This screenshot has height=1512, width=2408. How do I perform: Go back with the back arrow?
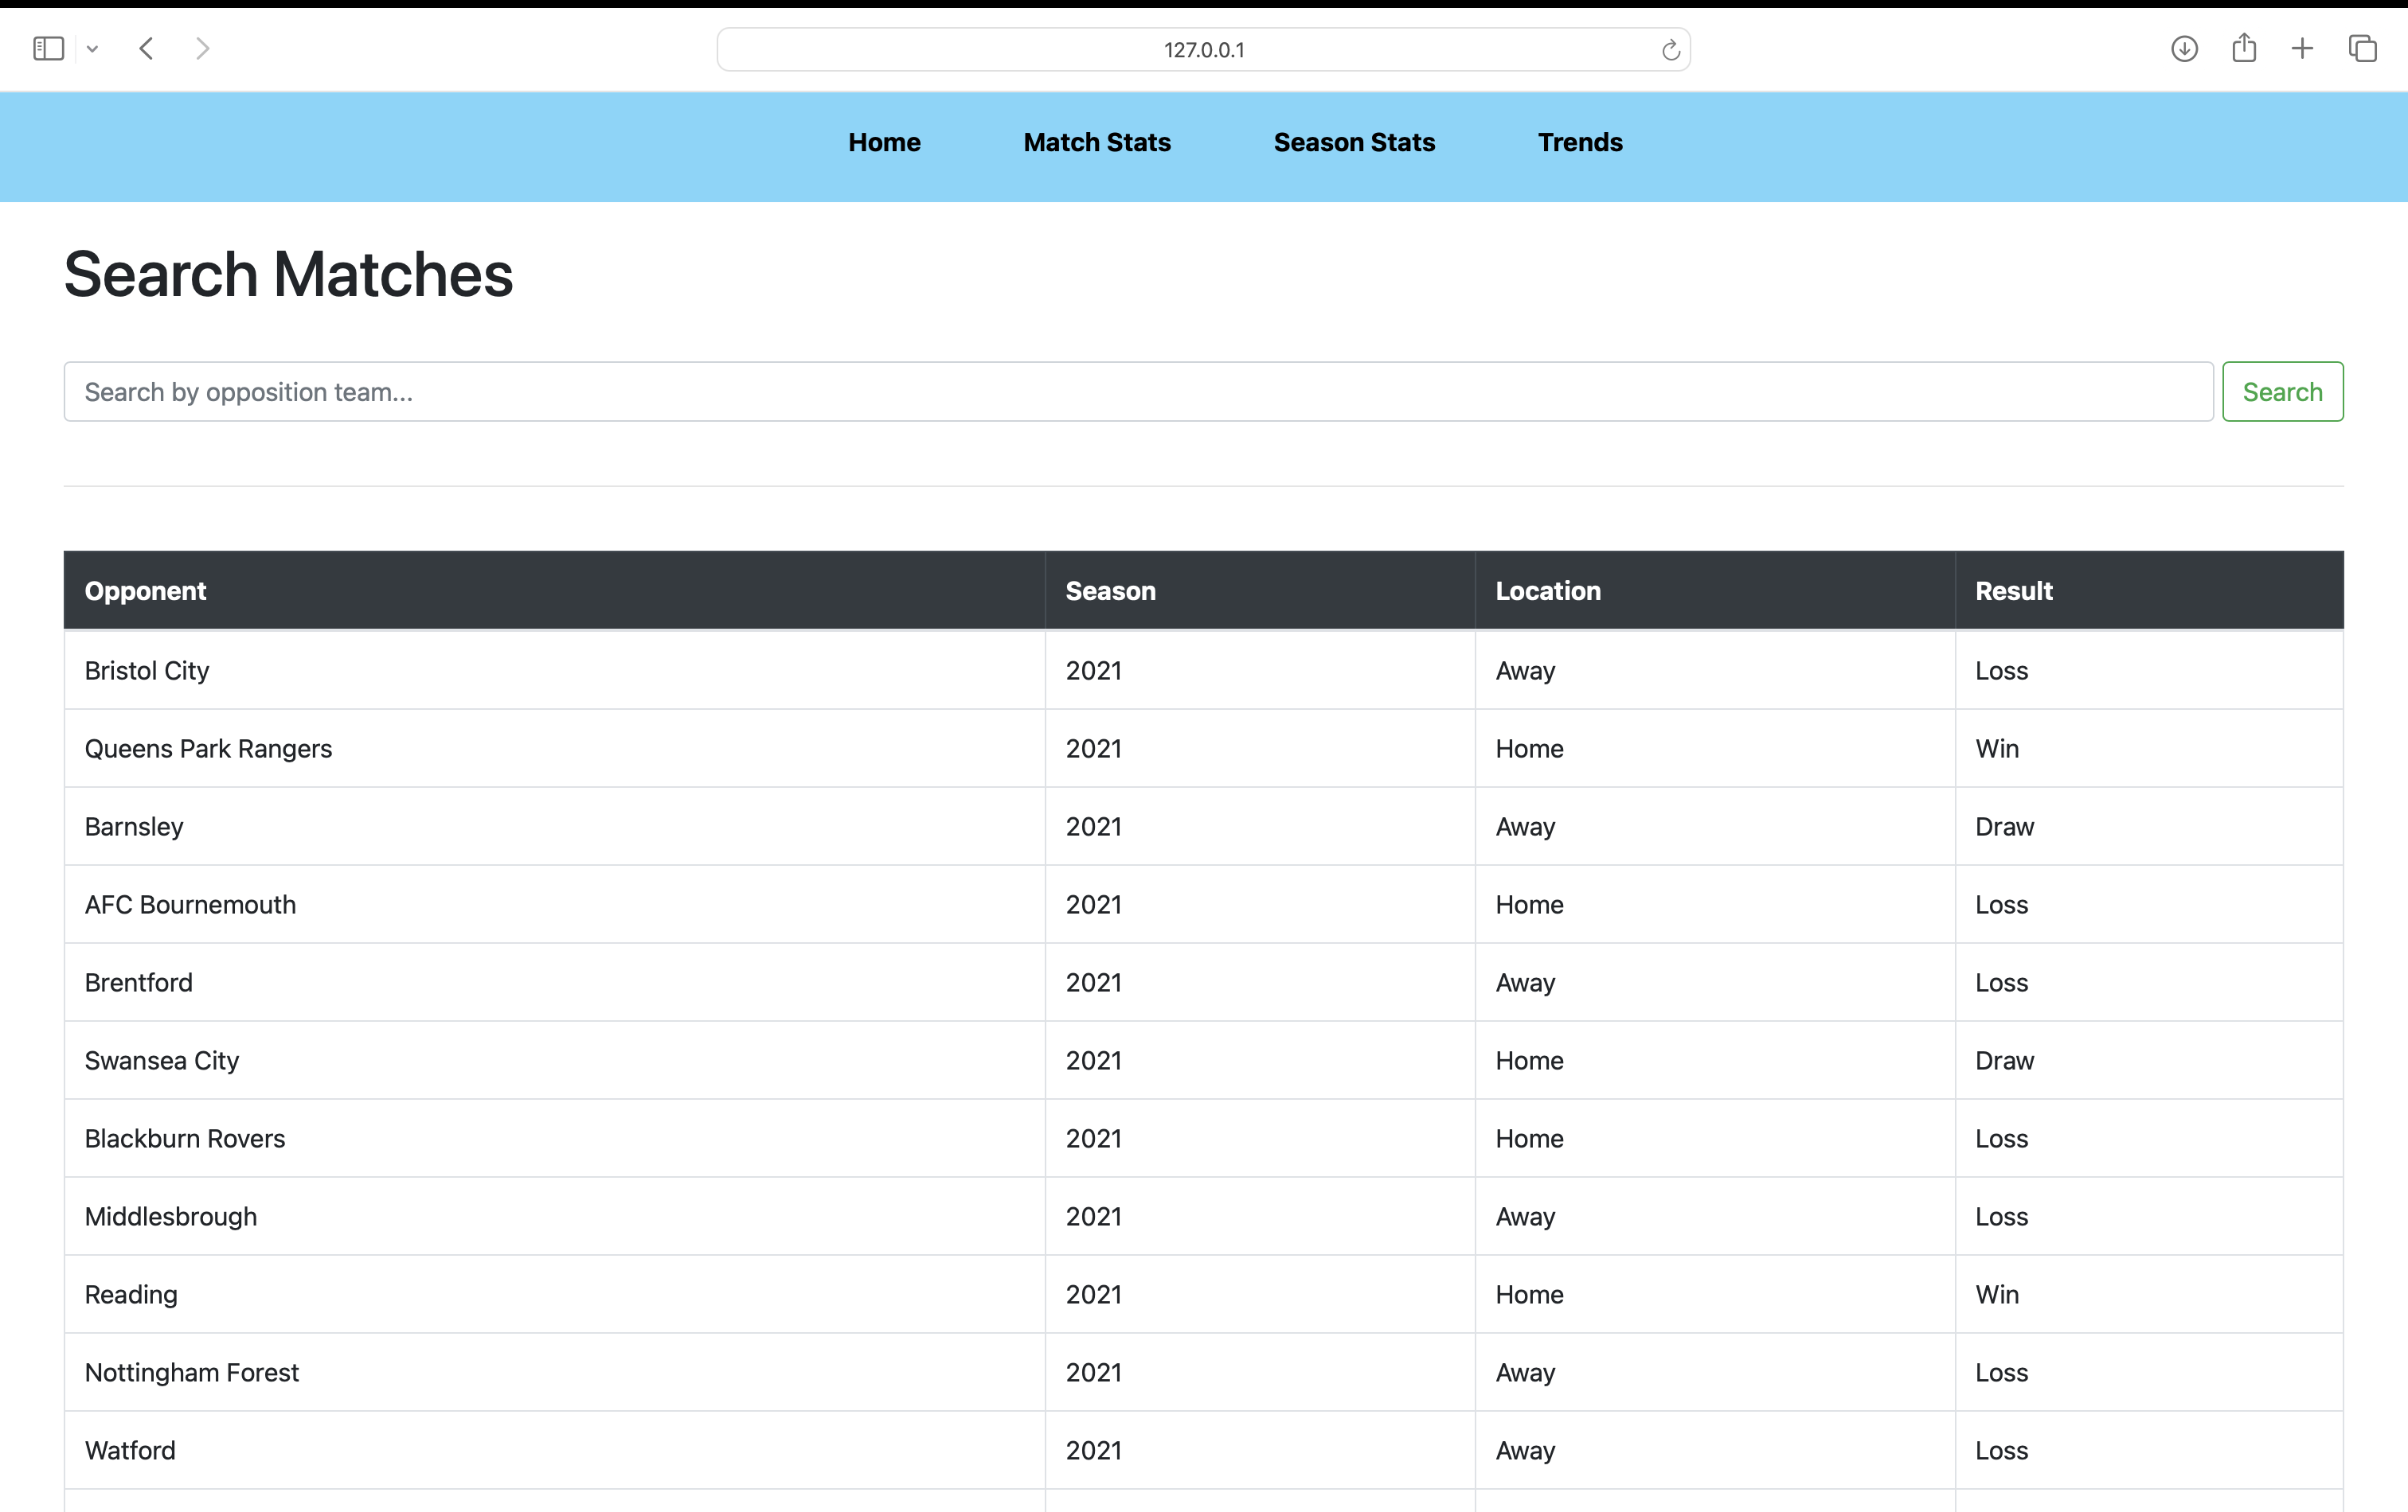(146, 49)
